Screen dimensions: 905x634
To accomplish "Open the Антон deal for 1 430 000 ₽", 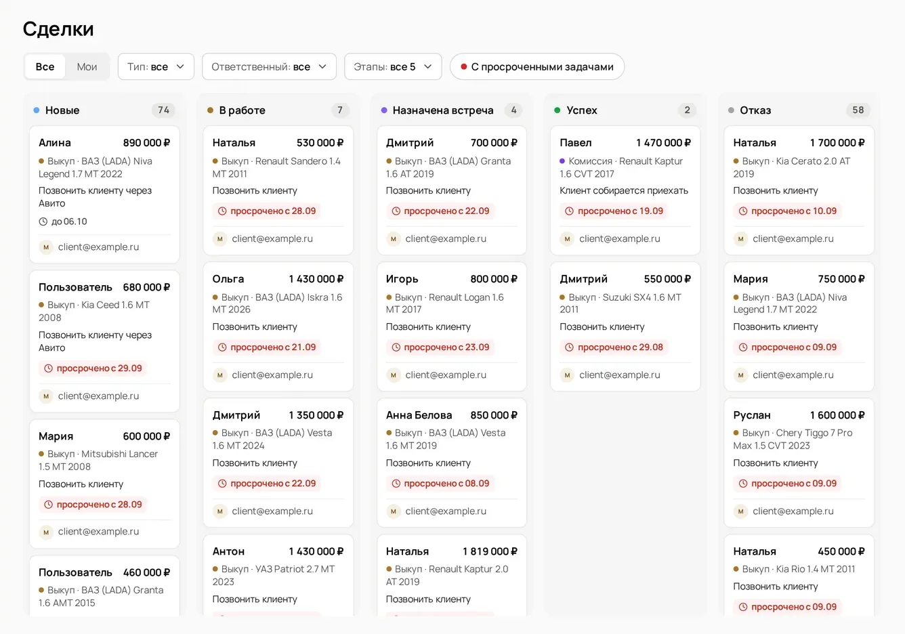I will click(x=278, y=576).
